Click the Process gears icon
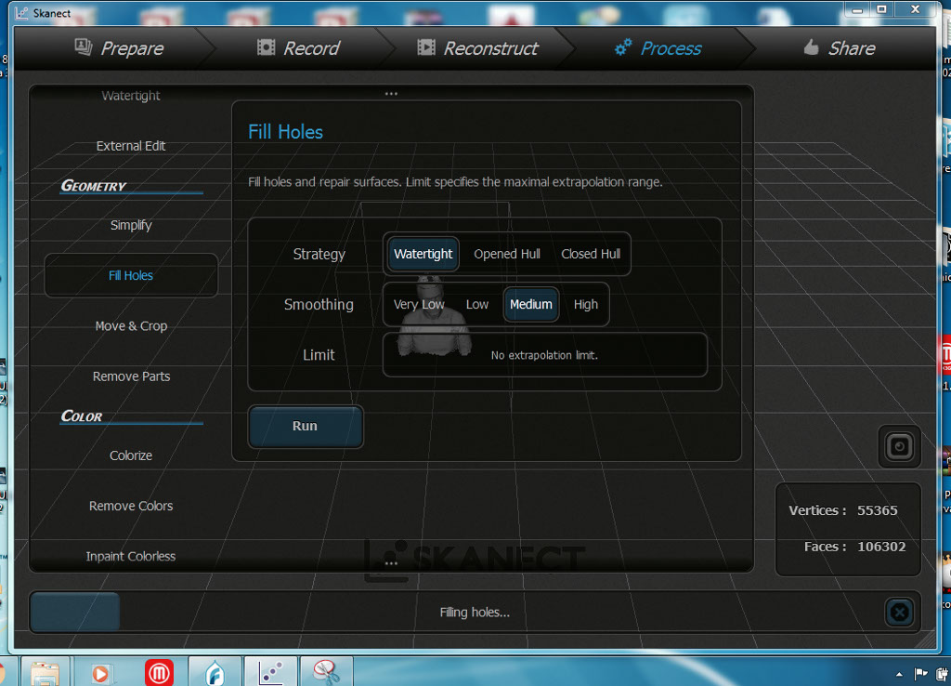This screenshot has height=686, width=951. coord(623,46)
